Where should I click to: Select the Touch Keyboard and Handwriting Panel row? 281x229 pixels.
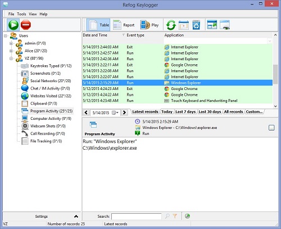178,101
